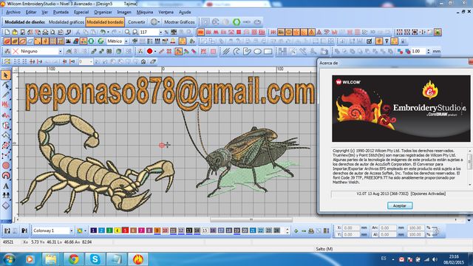Open Windows Explorer folder on taskbar
Viewport: 473px width, 266px height.
pyautogui.click(x=51, y=259)
